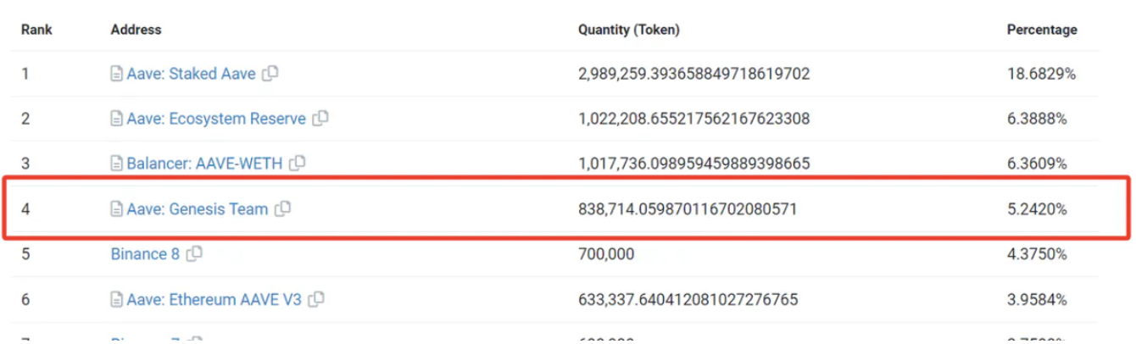Screen dimensions: 1136x344
Task: Click the Quantity (Token) column header
Action: 629,30
